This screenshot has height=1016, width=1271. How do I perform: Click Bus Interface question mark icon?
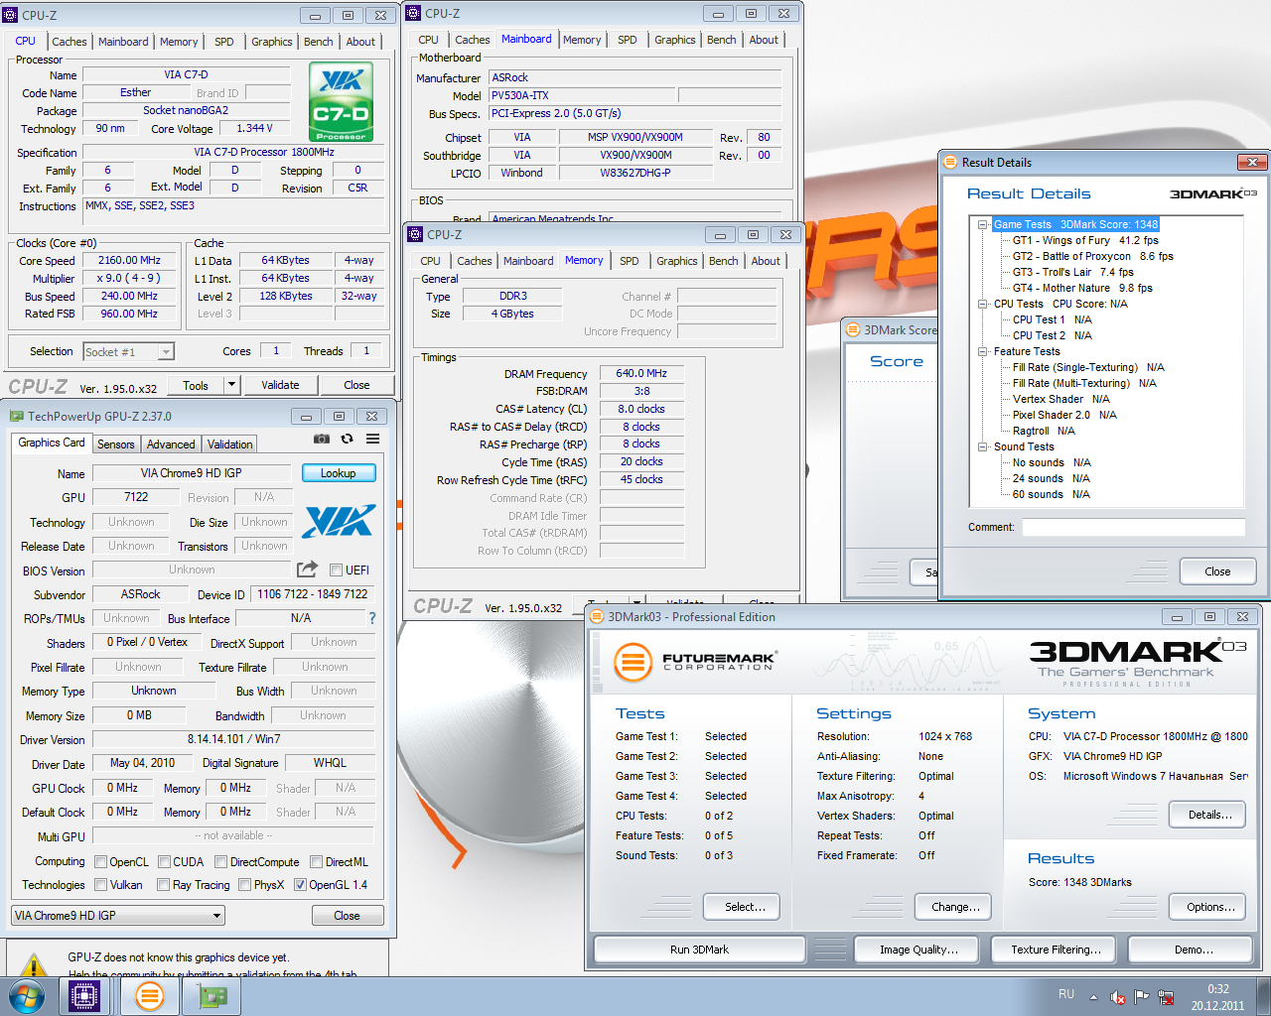pyautogui.click(x=372, y=618)
